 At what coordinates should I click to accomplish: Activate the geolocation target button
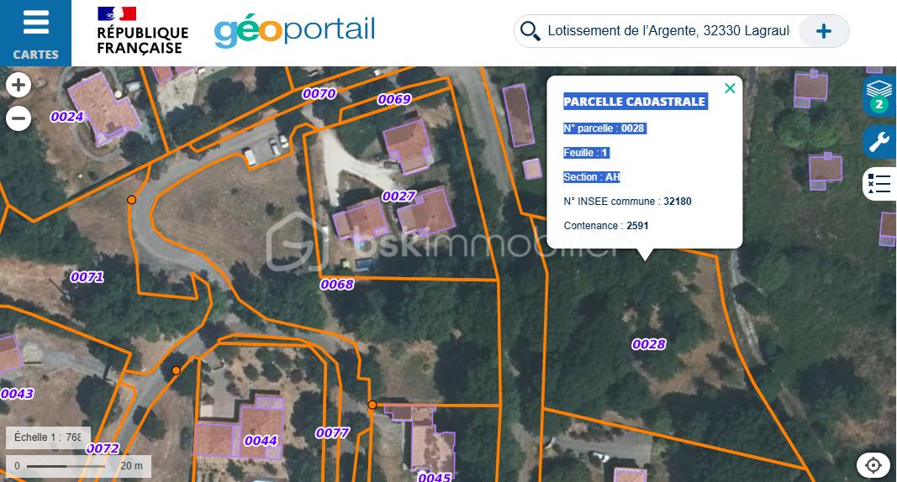[x=873, y=464]
